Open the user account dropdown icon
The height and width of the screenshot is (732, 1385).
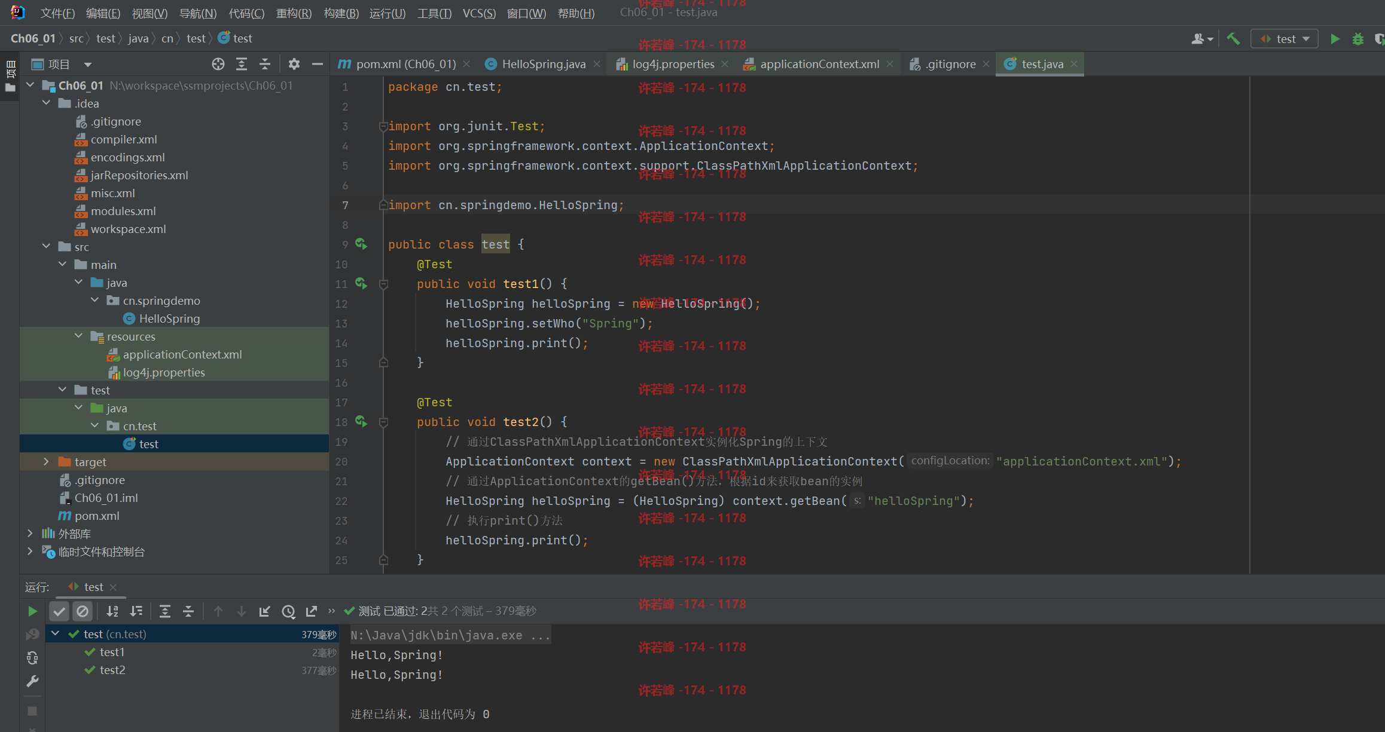coord(1202,39)
